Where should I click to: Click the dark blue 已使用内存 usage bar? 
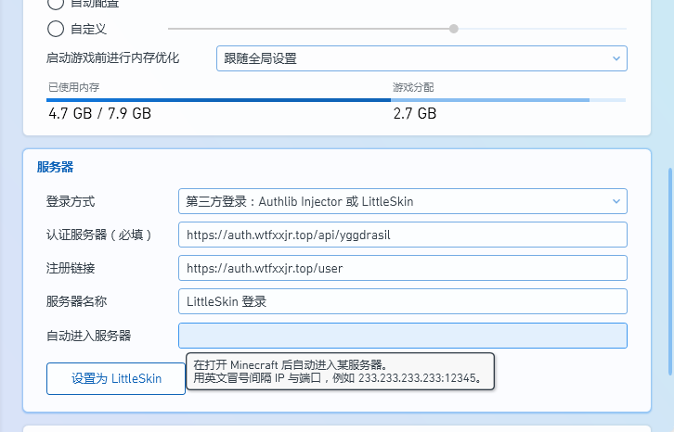219,100
